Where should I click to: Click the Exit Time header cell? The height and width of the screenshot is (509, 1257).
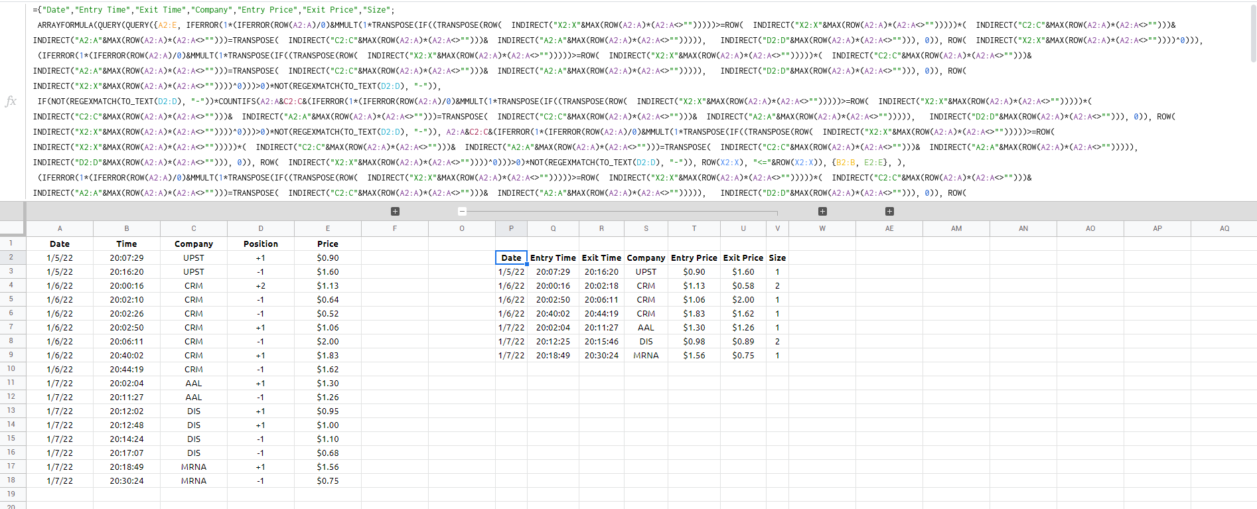pos(601,257)
